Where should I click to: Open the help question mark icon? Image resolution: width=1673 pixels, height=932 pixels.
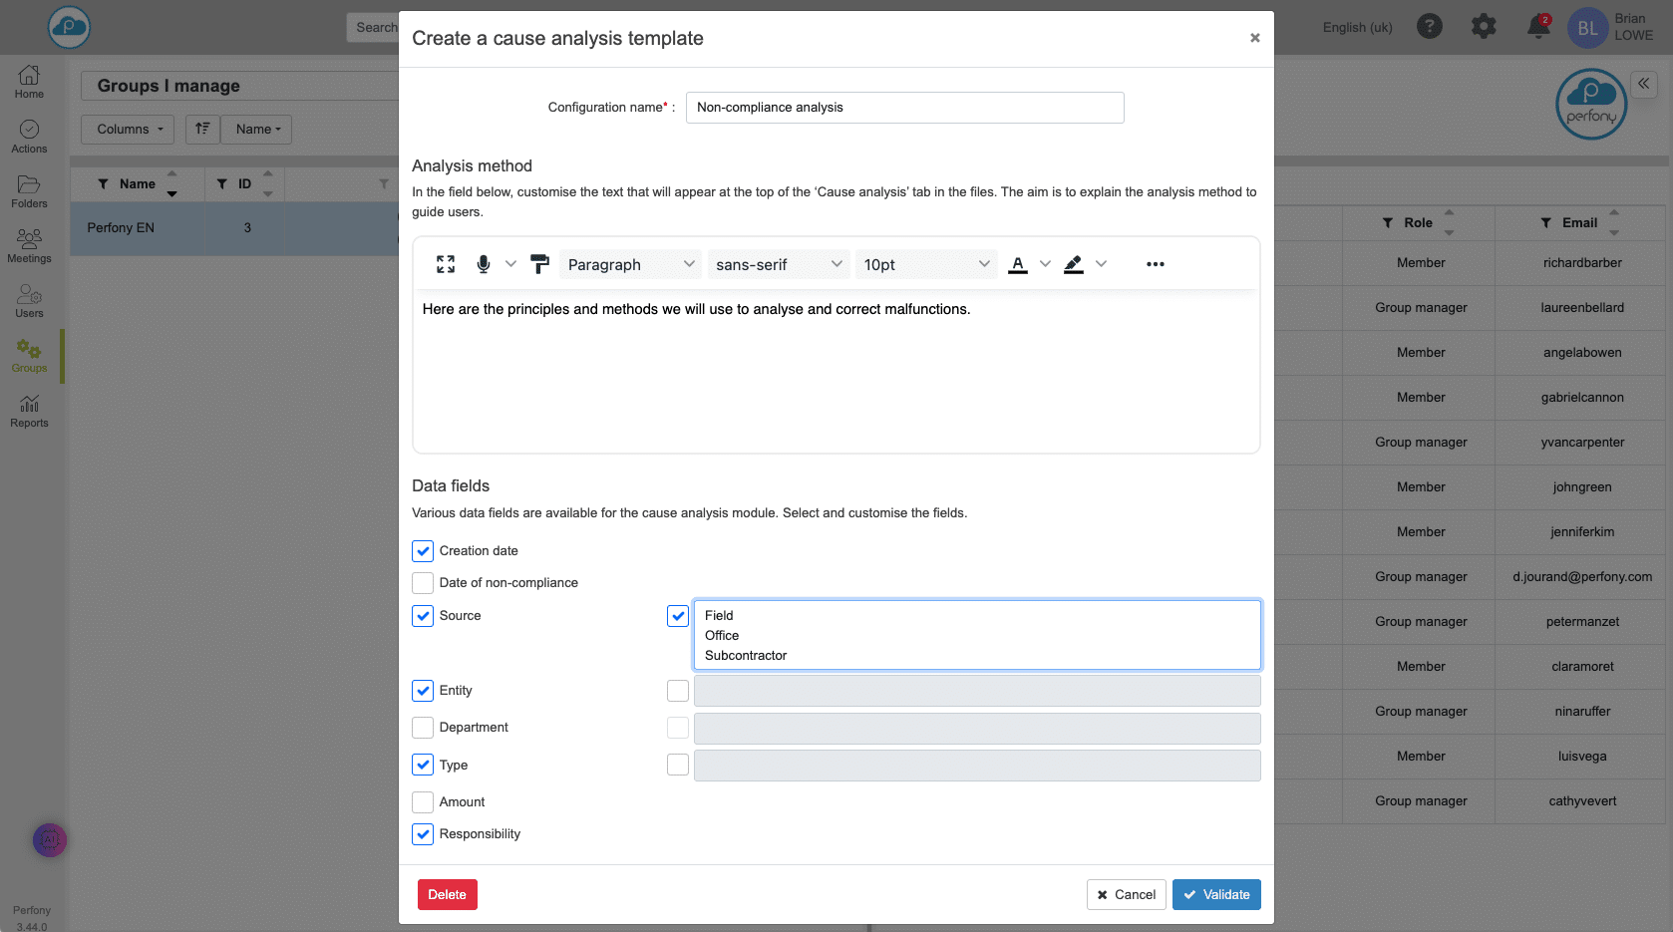click(x=1430, y=27)
